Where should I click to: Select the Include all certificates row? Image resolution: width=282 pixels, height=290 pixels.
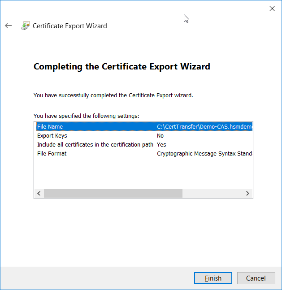point(95,145)
